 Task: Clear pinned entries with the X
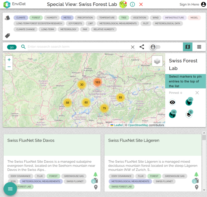click(x=197, y=93)
